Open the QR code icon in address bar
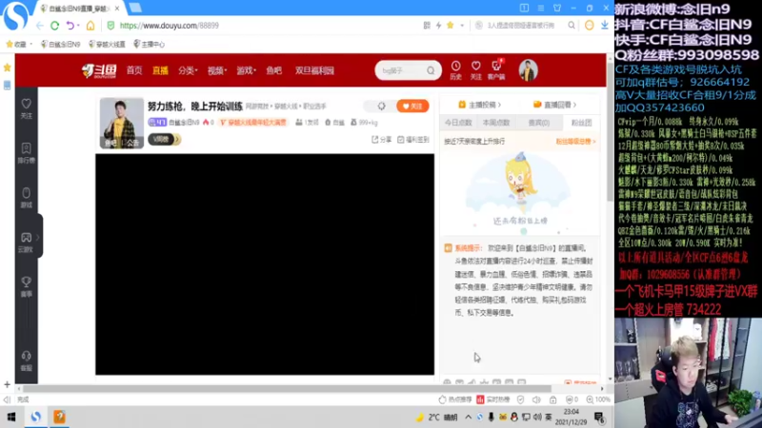762x428 pixels. pos(427,26)
